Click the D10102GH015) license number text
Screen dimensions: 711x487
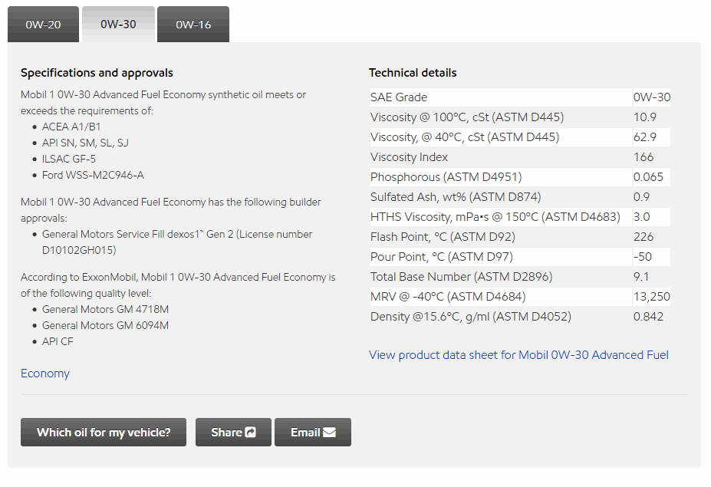pyautogui.click(x=79, y=250)
